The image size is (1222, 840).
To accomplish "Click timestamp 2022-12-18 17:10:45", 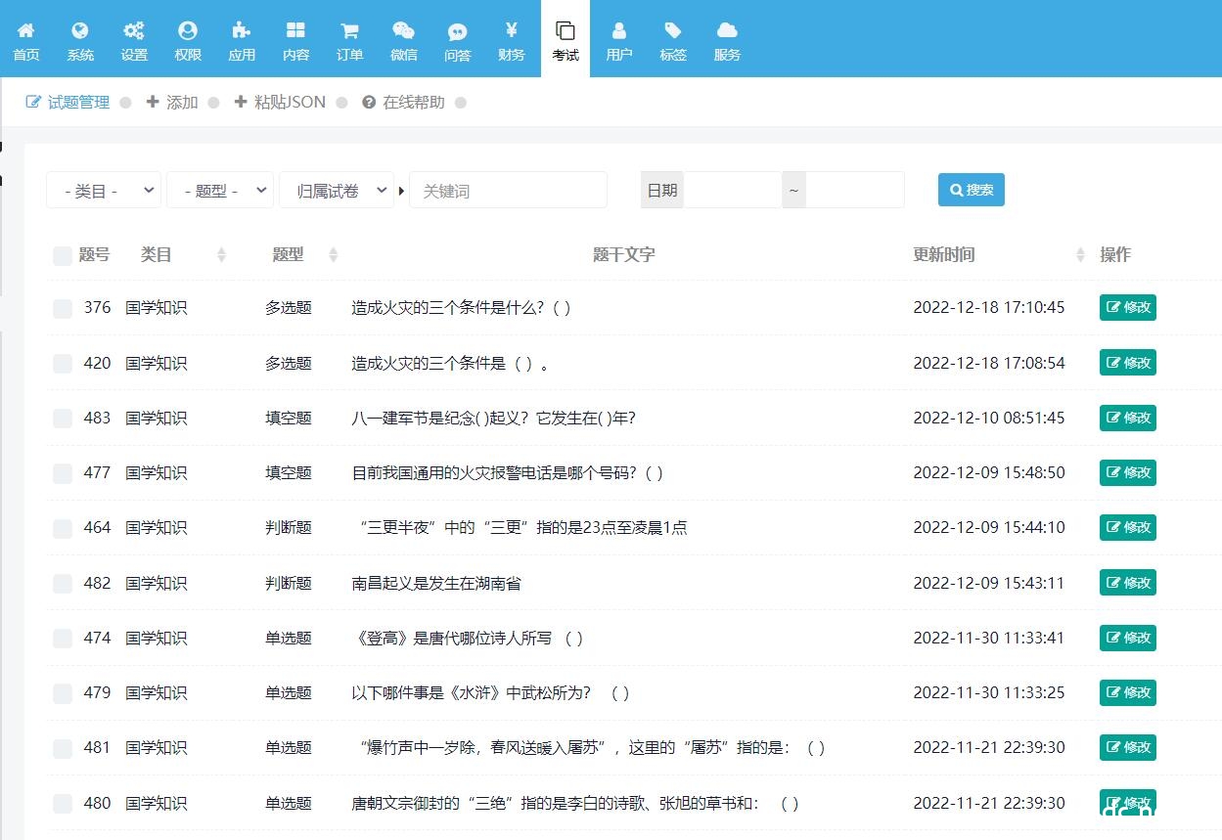I will (988, 307).
